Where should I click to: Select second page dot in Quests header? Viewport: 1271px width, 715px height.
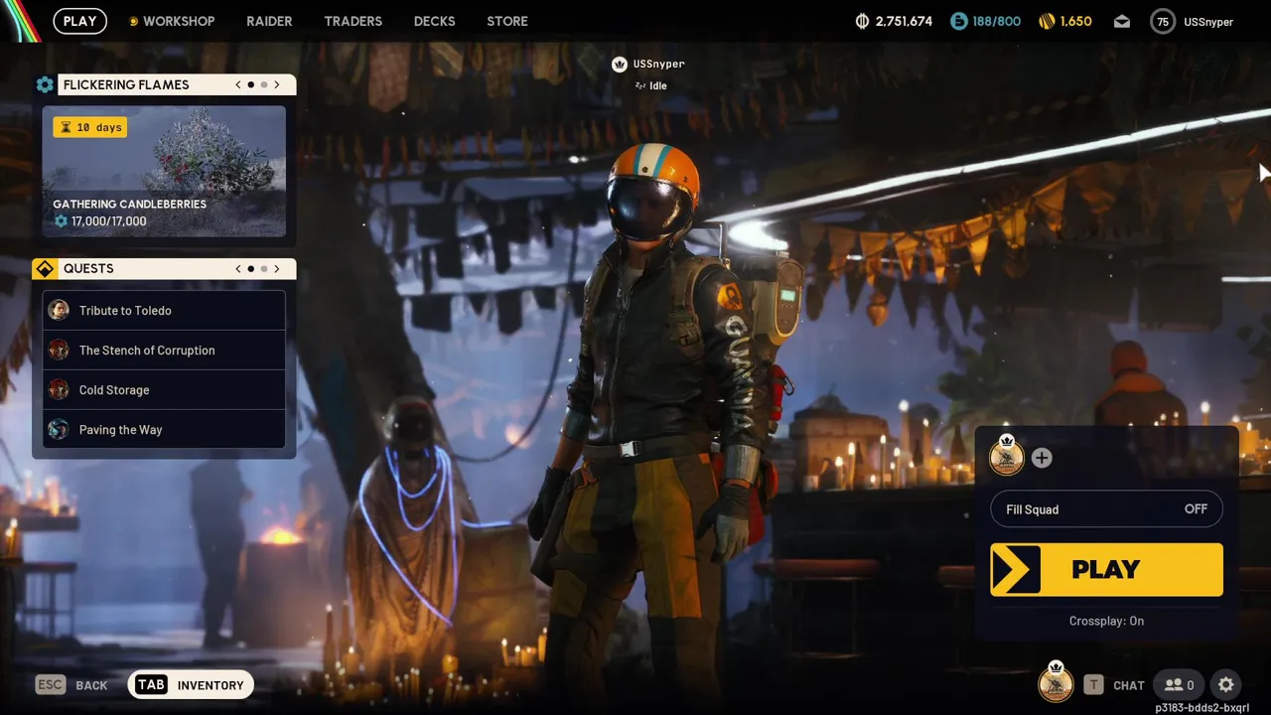click(264, 268)
